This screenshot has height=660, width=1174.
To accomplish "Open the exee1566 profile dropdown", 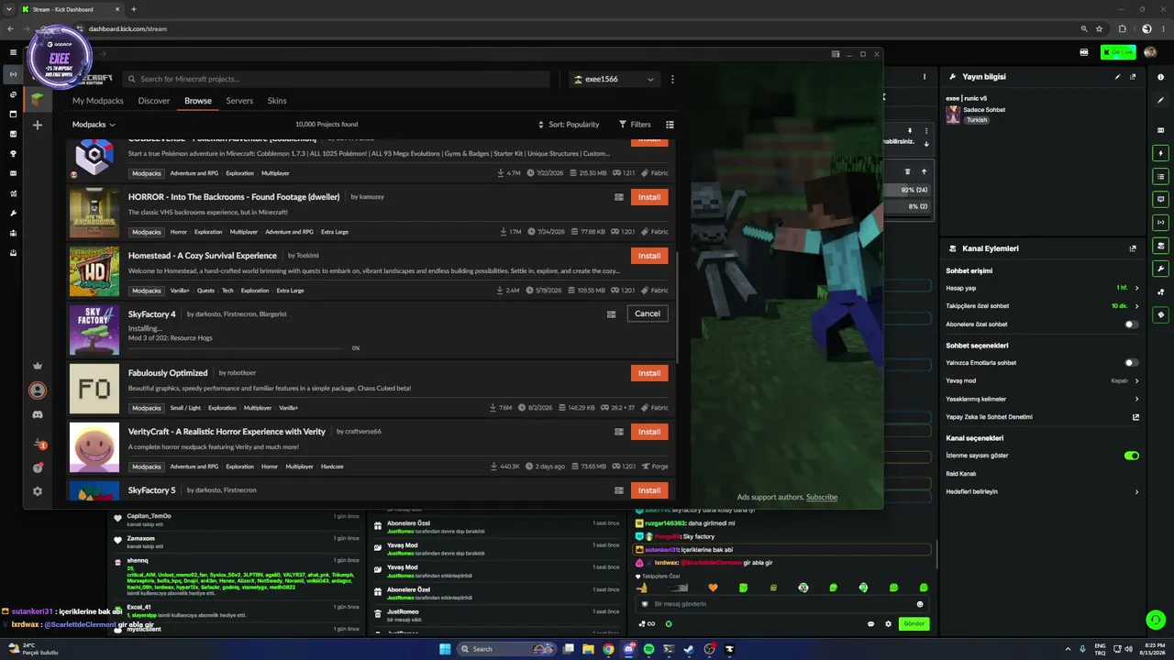I will (x=614, y=79).
